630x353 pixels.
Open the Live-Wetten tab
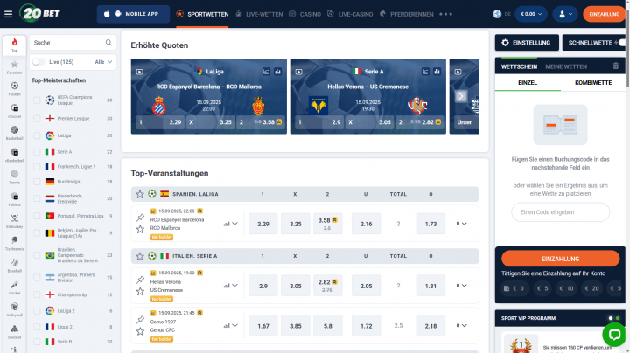(259, 14)
